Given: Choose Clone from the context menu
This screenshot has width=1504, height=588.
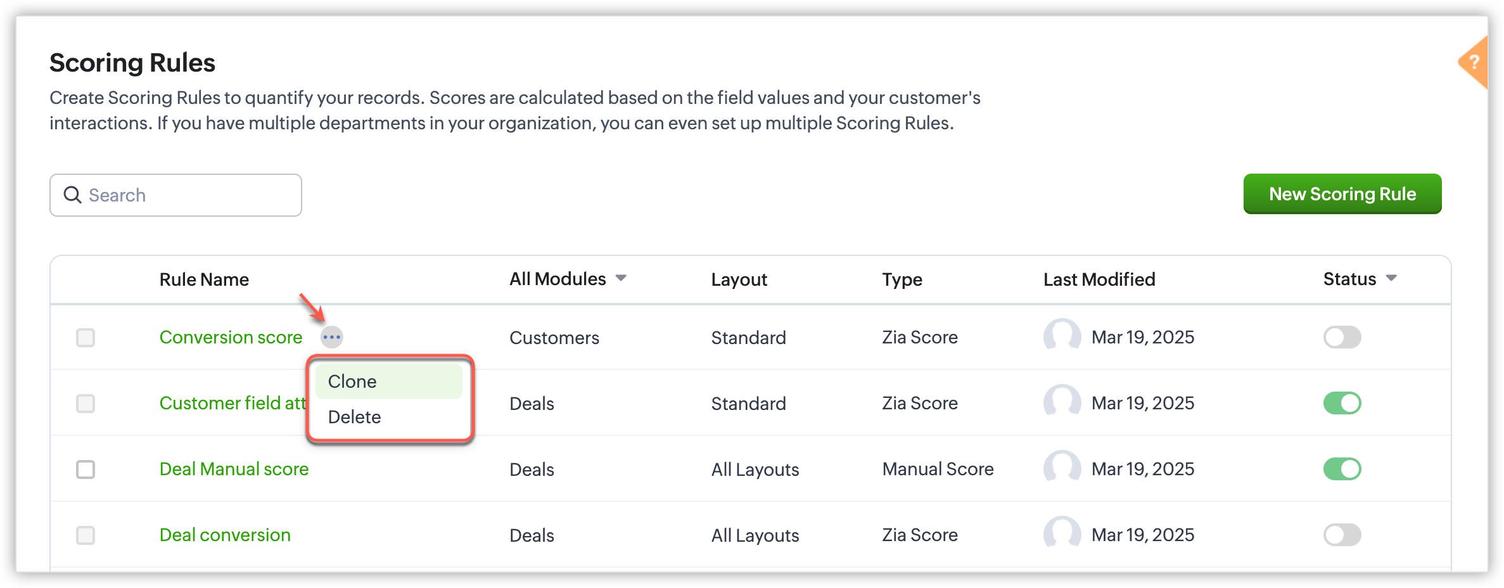Looking at the screenshot, I should tap(389, 381).
